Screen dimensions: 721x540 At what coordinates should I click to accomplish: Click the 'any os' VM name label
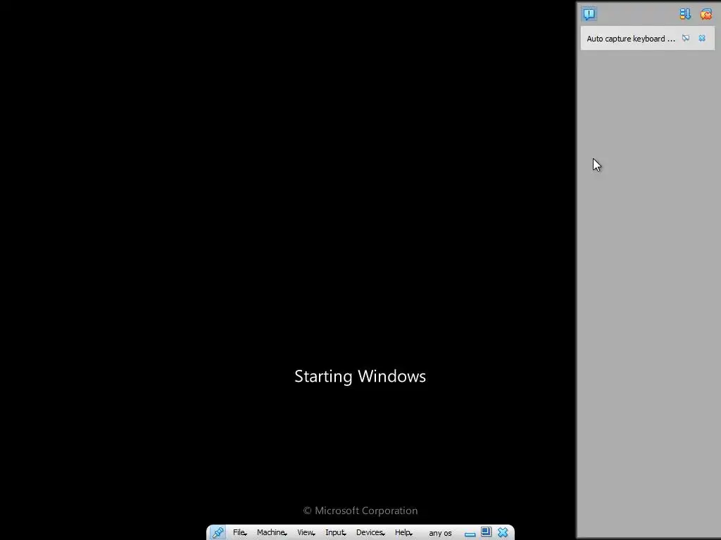[440, 533]
